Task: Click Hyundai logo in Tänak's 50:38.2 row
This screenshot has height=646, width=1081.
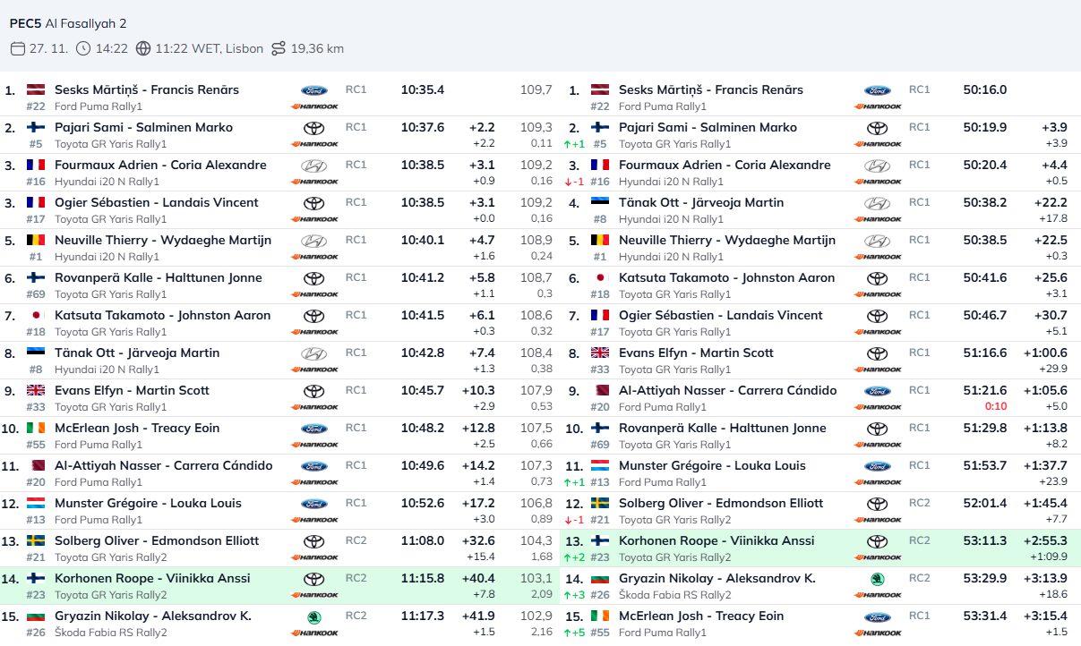Action: 877,203
